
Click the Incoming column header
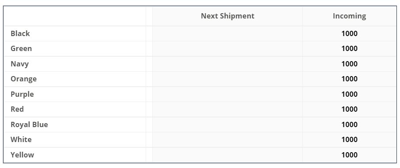point(349,16)
